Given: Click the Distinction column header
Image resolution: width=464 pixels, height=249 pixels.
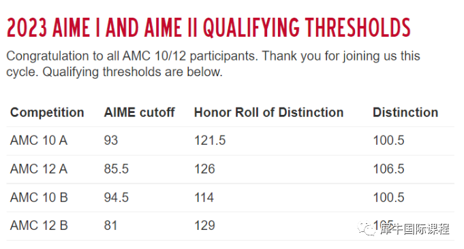Looking at the screenshot, I should pos(405,112).
